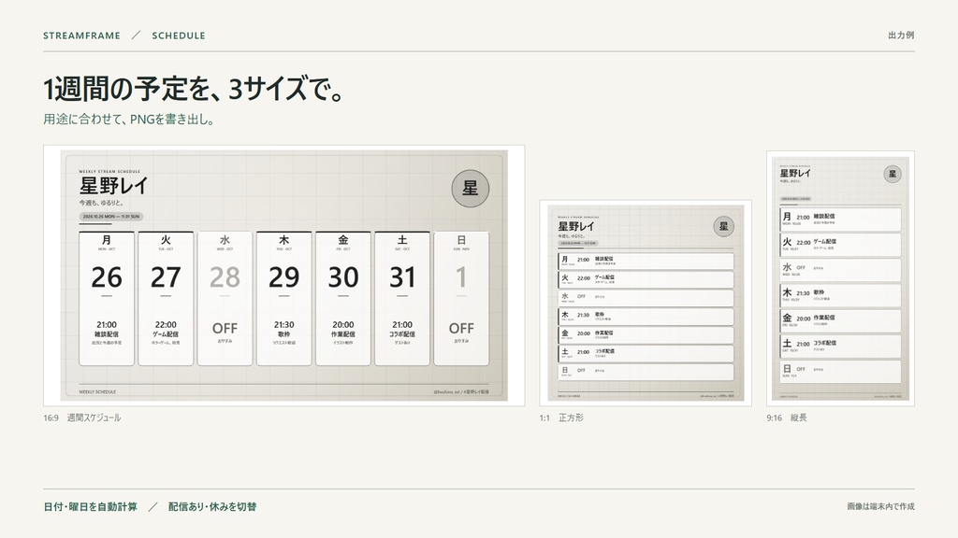Select the 水 OFF row in the 9:16 preview
Viewport: 958px width, 538px height.
click(x=840, y=270)
